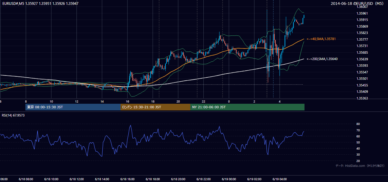
Task: Click the 6/18 22:00 time axis label
Action: 203,179
